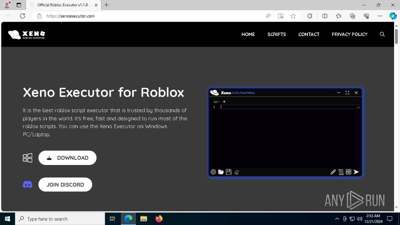
Task: Click the scrollbar down arrow
Action: (396, 207)
